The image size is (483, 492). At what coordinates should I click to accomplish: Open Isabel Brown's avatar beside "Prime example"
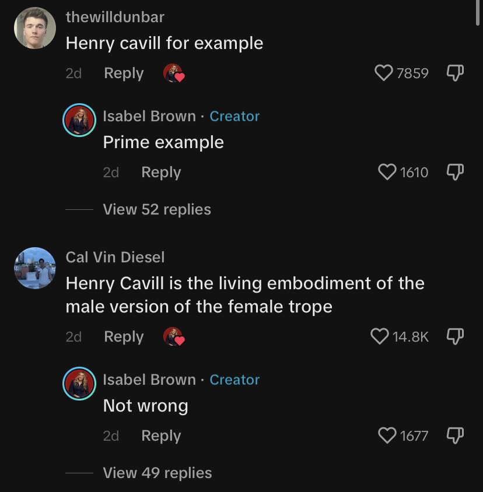[x=79, y=120]
